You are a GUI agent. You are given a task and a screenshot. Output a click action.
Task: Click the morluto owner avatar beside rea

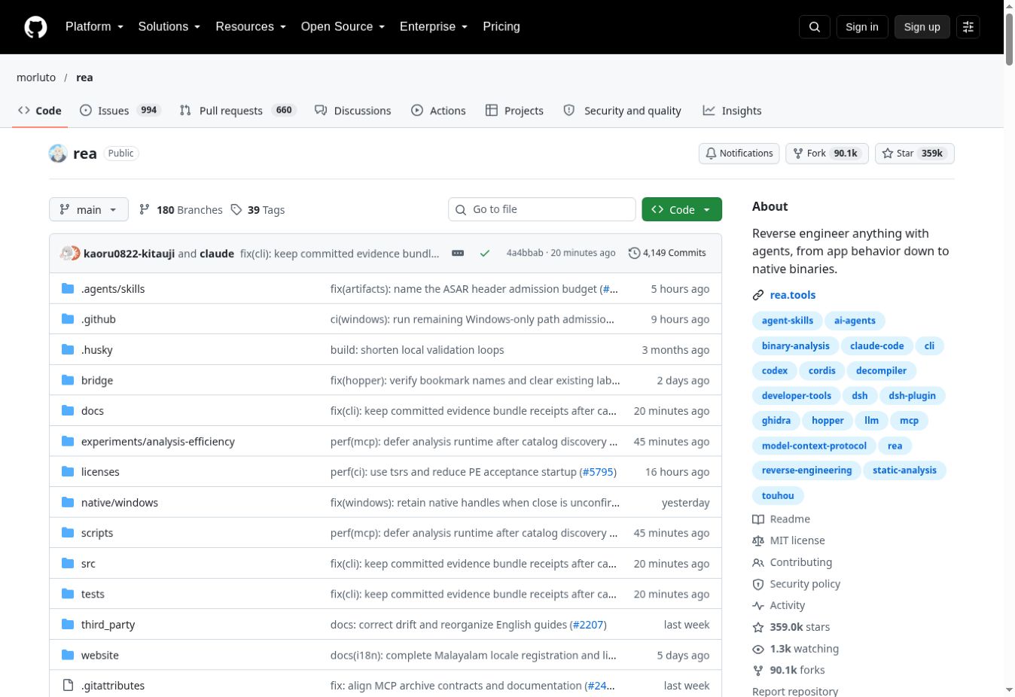[58, 154]
